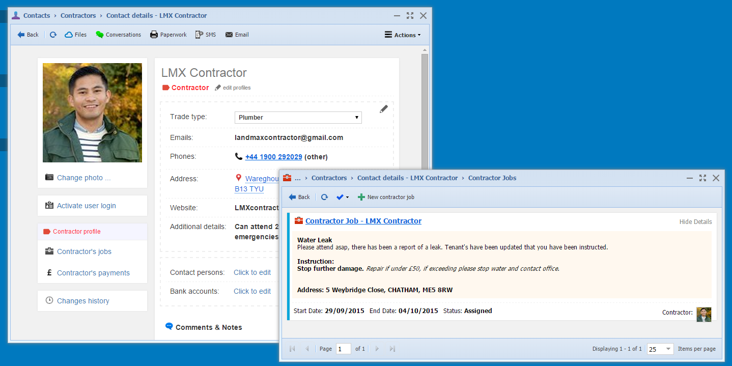Screen dimensions: 732x366
Task: Open the Actions menu dropdown
Action: (x=402, y=35)
